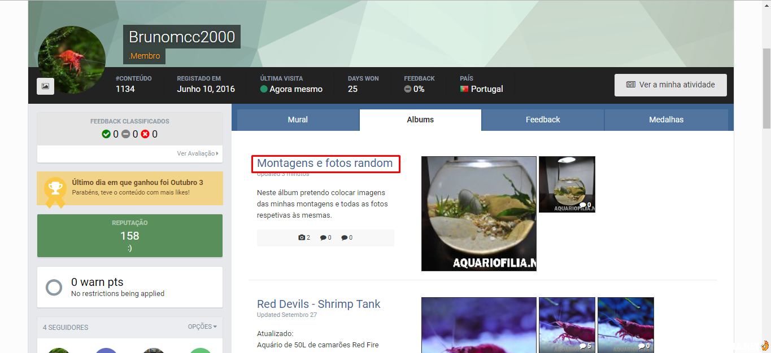771x353 pixels.
Task: Click the newspaper icon in the activity button
Action: 631,85
